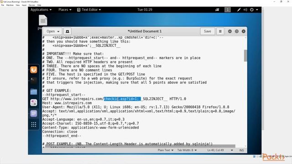Open the VirtualBox Input menu
Screen dimensions: 292x164
[24, 5]
